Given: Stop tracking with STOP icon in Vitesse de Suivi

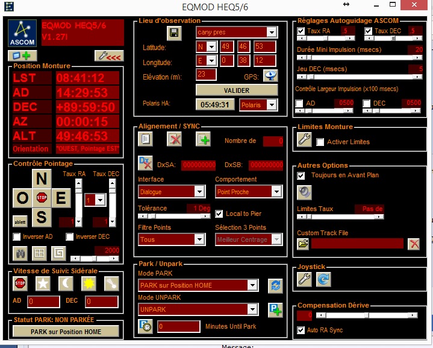Looking at the screenshot, I should 20,283.
